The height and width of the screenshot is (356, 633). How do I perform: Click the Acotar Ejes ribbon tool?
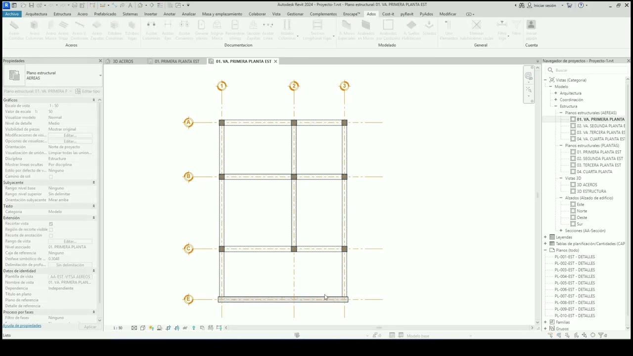tap(168, 30)
